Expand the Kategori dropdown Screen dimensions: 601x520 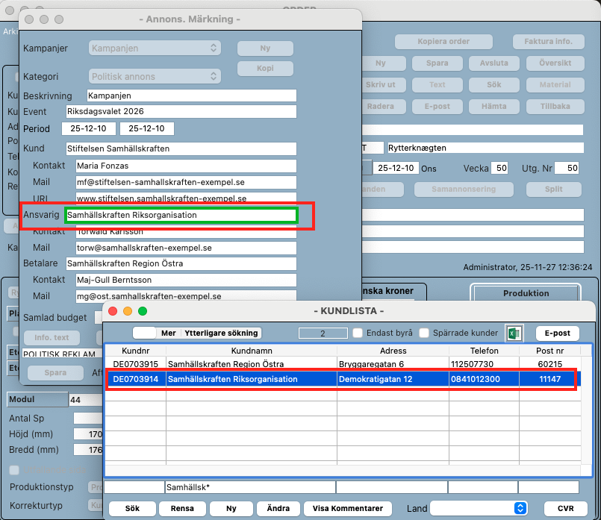click(x=155, y=77)
